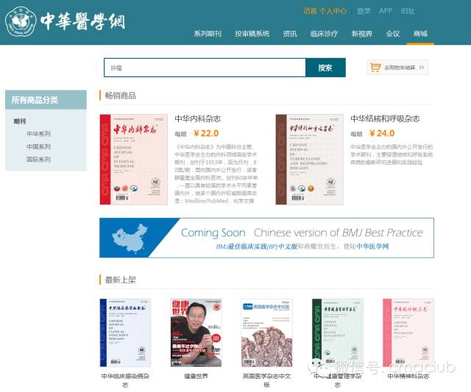
Task: Open the BMJ Best Practice Coming Soon banner
Action: pos(266,238)
